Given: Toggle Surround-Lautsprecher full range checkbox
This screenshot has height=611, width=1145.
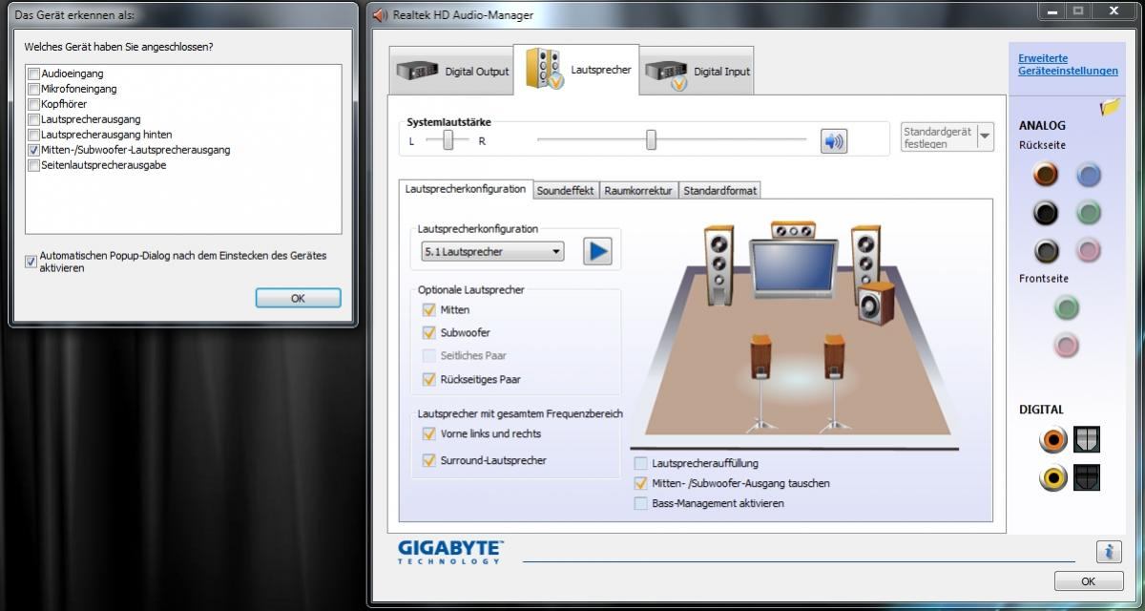Looking at the screenshot, I should point(428,460).
